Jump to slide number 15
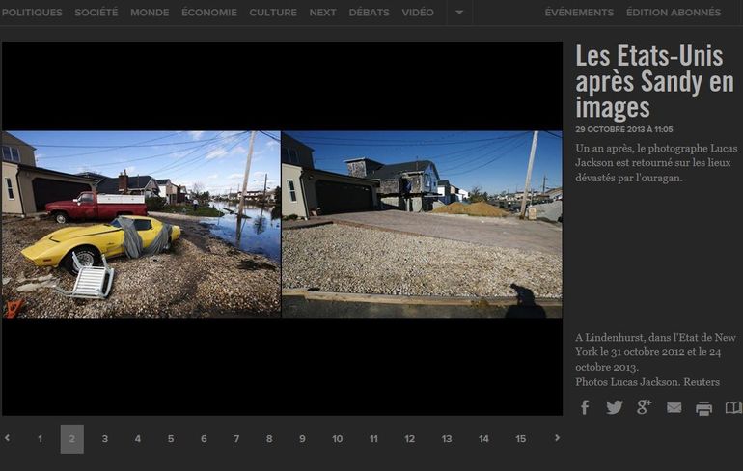Viewport: 743px width, 471px height. pyautogui.click(x=520, y=439)
